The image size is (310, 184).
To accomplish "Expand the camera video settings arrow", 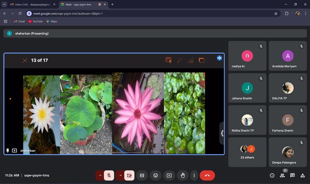I will (120, 175).
